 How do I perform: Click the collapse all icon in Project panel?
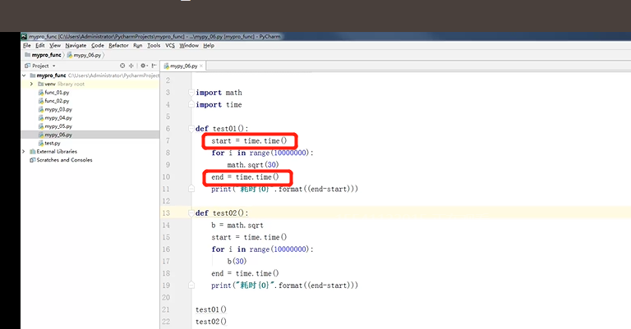(131, 66)
